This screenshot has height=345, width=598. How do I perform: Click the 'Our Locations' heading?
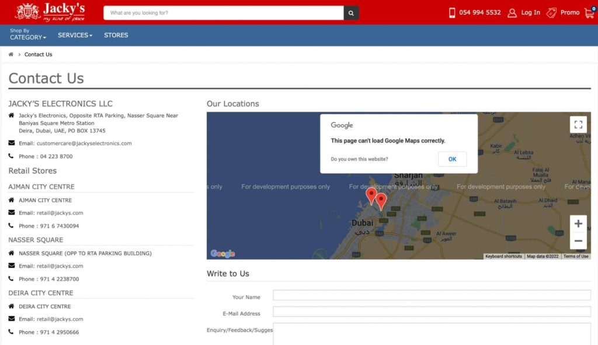(x=232, y=103)
